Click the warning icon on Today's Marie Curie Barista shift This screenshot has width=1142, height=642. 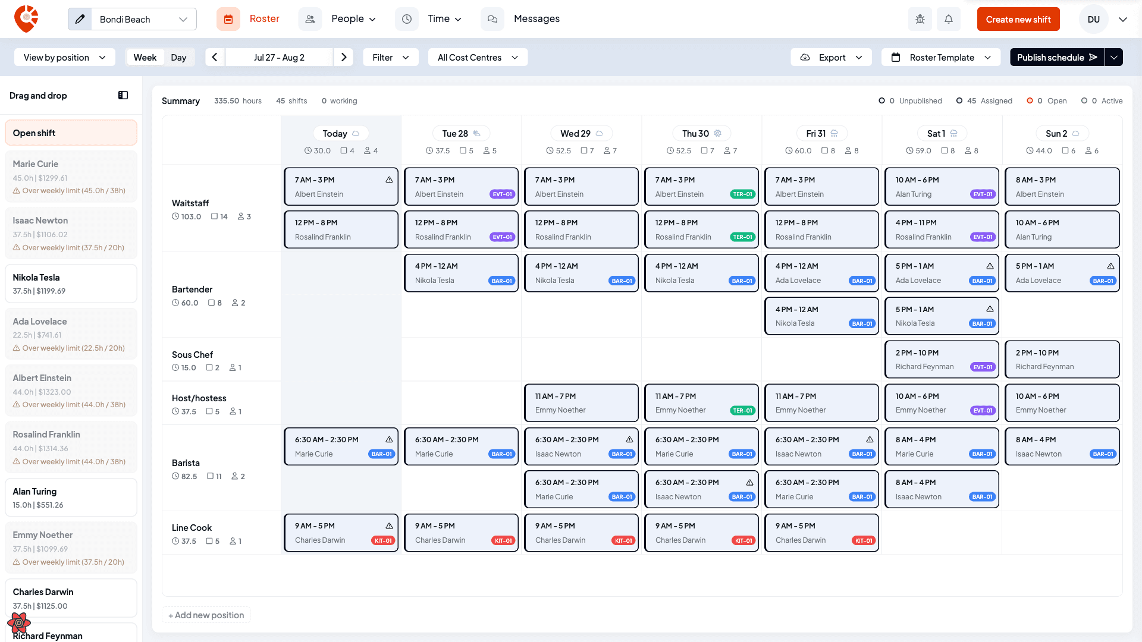click(x=389, y=439)
